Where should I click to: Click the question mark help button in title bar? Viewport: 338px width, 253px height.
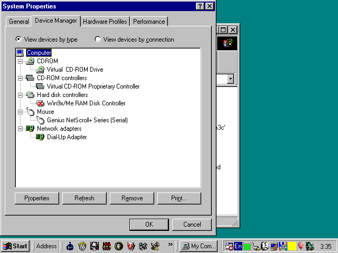(200, 6)
